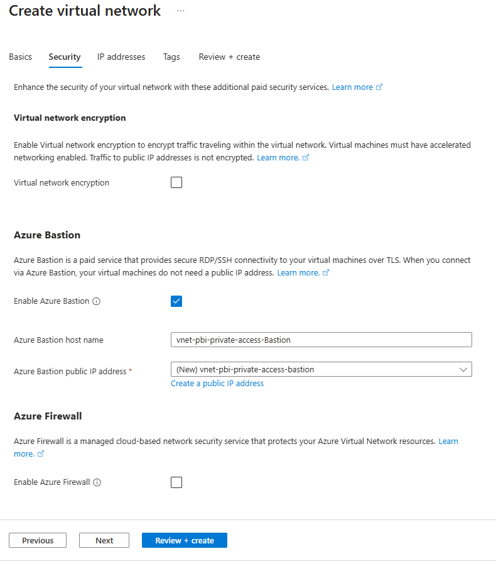Viewport: 496px width, 561px height.
Task: Click the Previous button
Action: tap(38, 540)
